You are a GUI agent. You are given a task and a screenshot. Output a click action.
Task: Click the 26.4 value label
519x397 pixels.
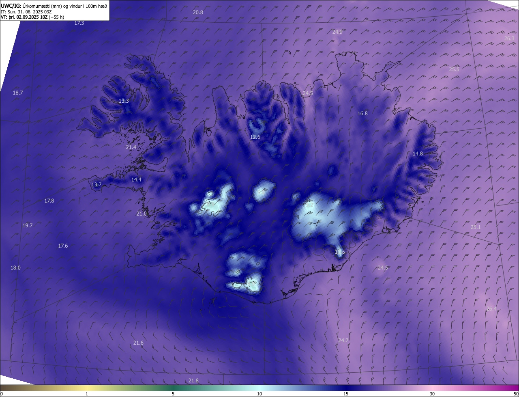[491, 309]
